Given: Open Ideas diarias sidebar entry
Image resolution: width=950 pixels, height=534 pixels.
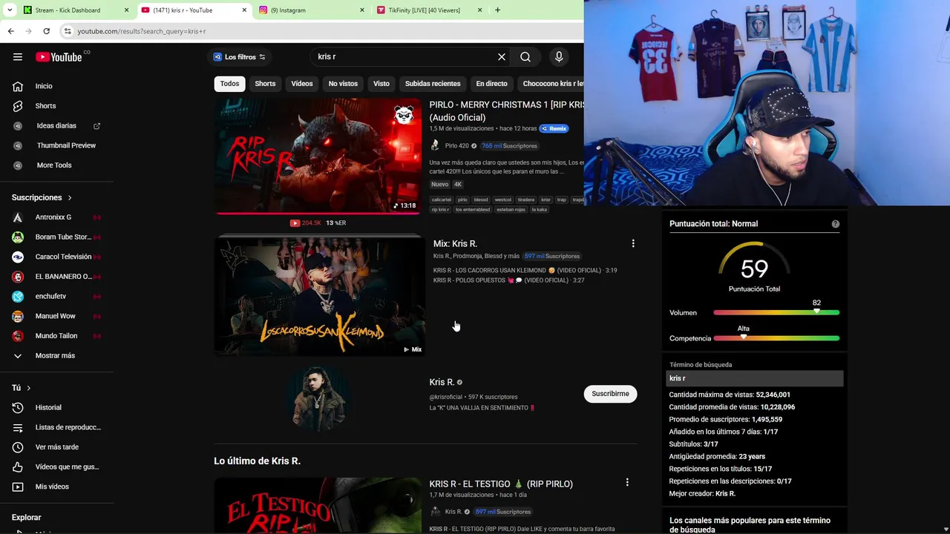Looking at the screenshot, I should click(x=56, y=126).
